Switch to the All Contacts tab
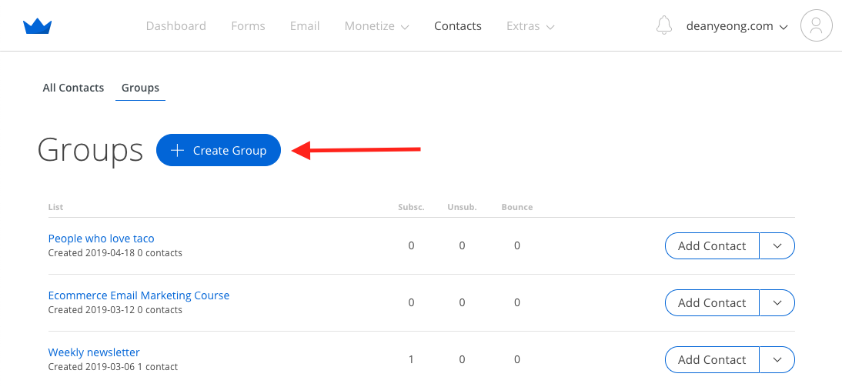Screen dimensions: 842x387 [73, 88]
